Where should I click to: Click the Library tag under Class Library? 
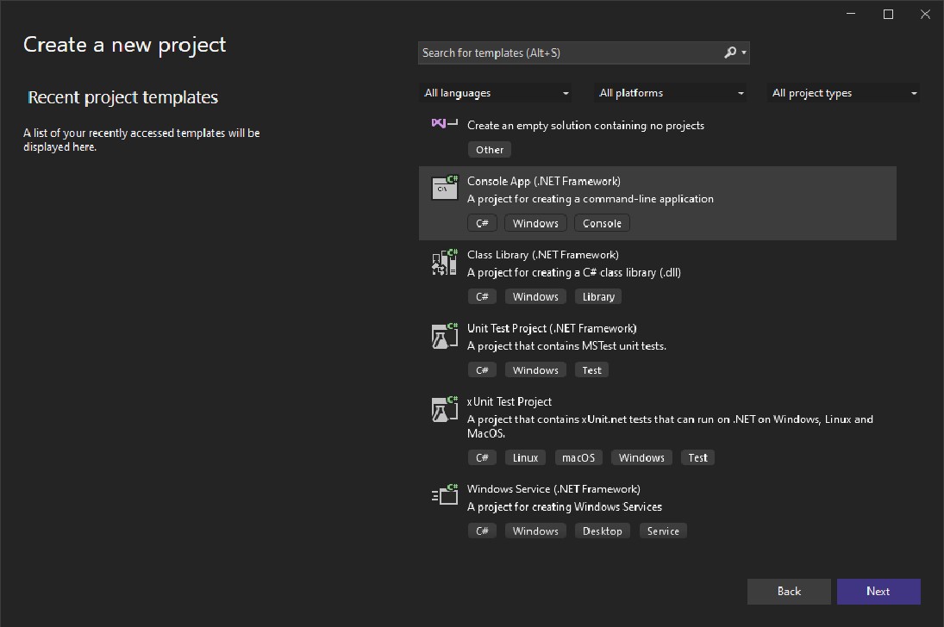(598, 295)
